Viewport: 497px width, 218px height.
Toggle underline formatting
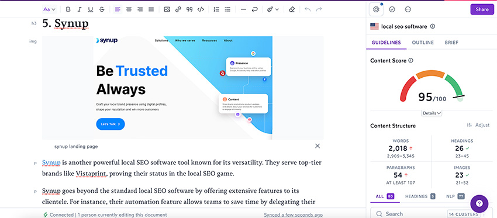point(90,9)
